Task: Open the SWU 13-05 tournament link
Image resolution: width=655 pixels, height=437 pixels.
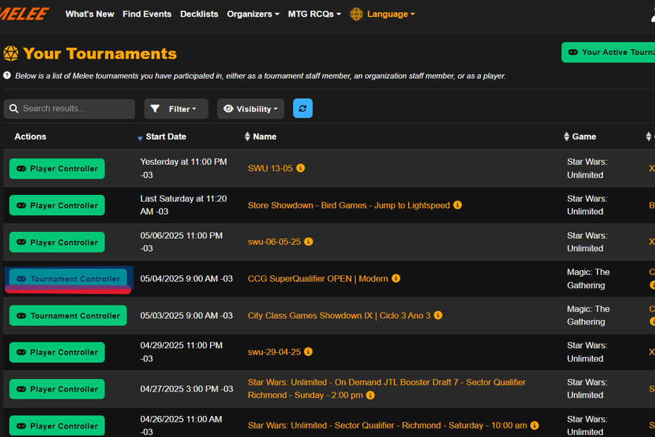Action: pyautogui.click(x=271, y=168)
